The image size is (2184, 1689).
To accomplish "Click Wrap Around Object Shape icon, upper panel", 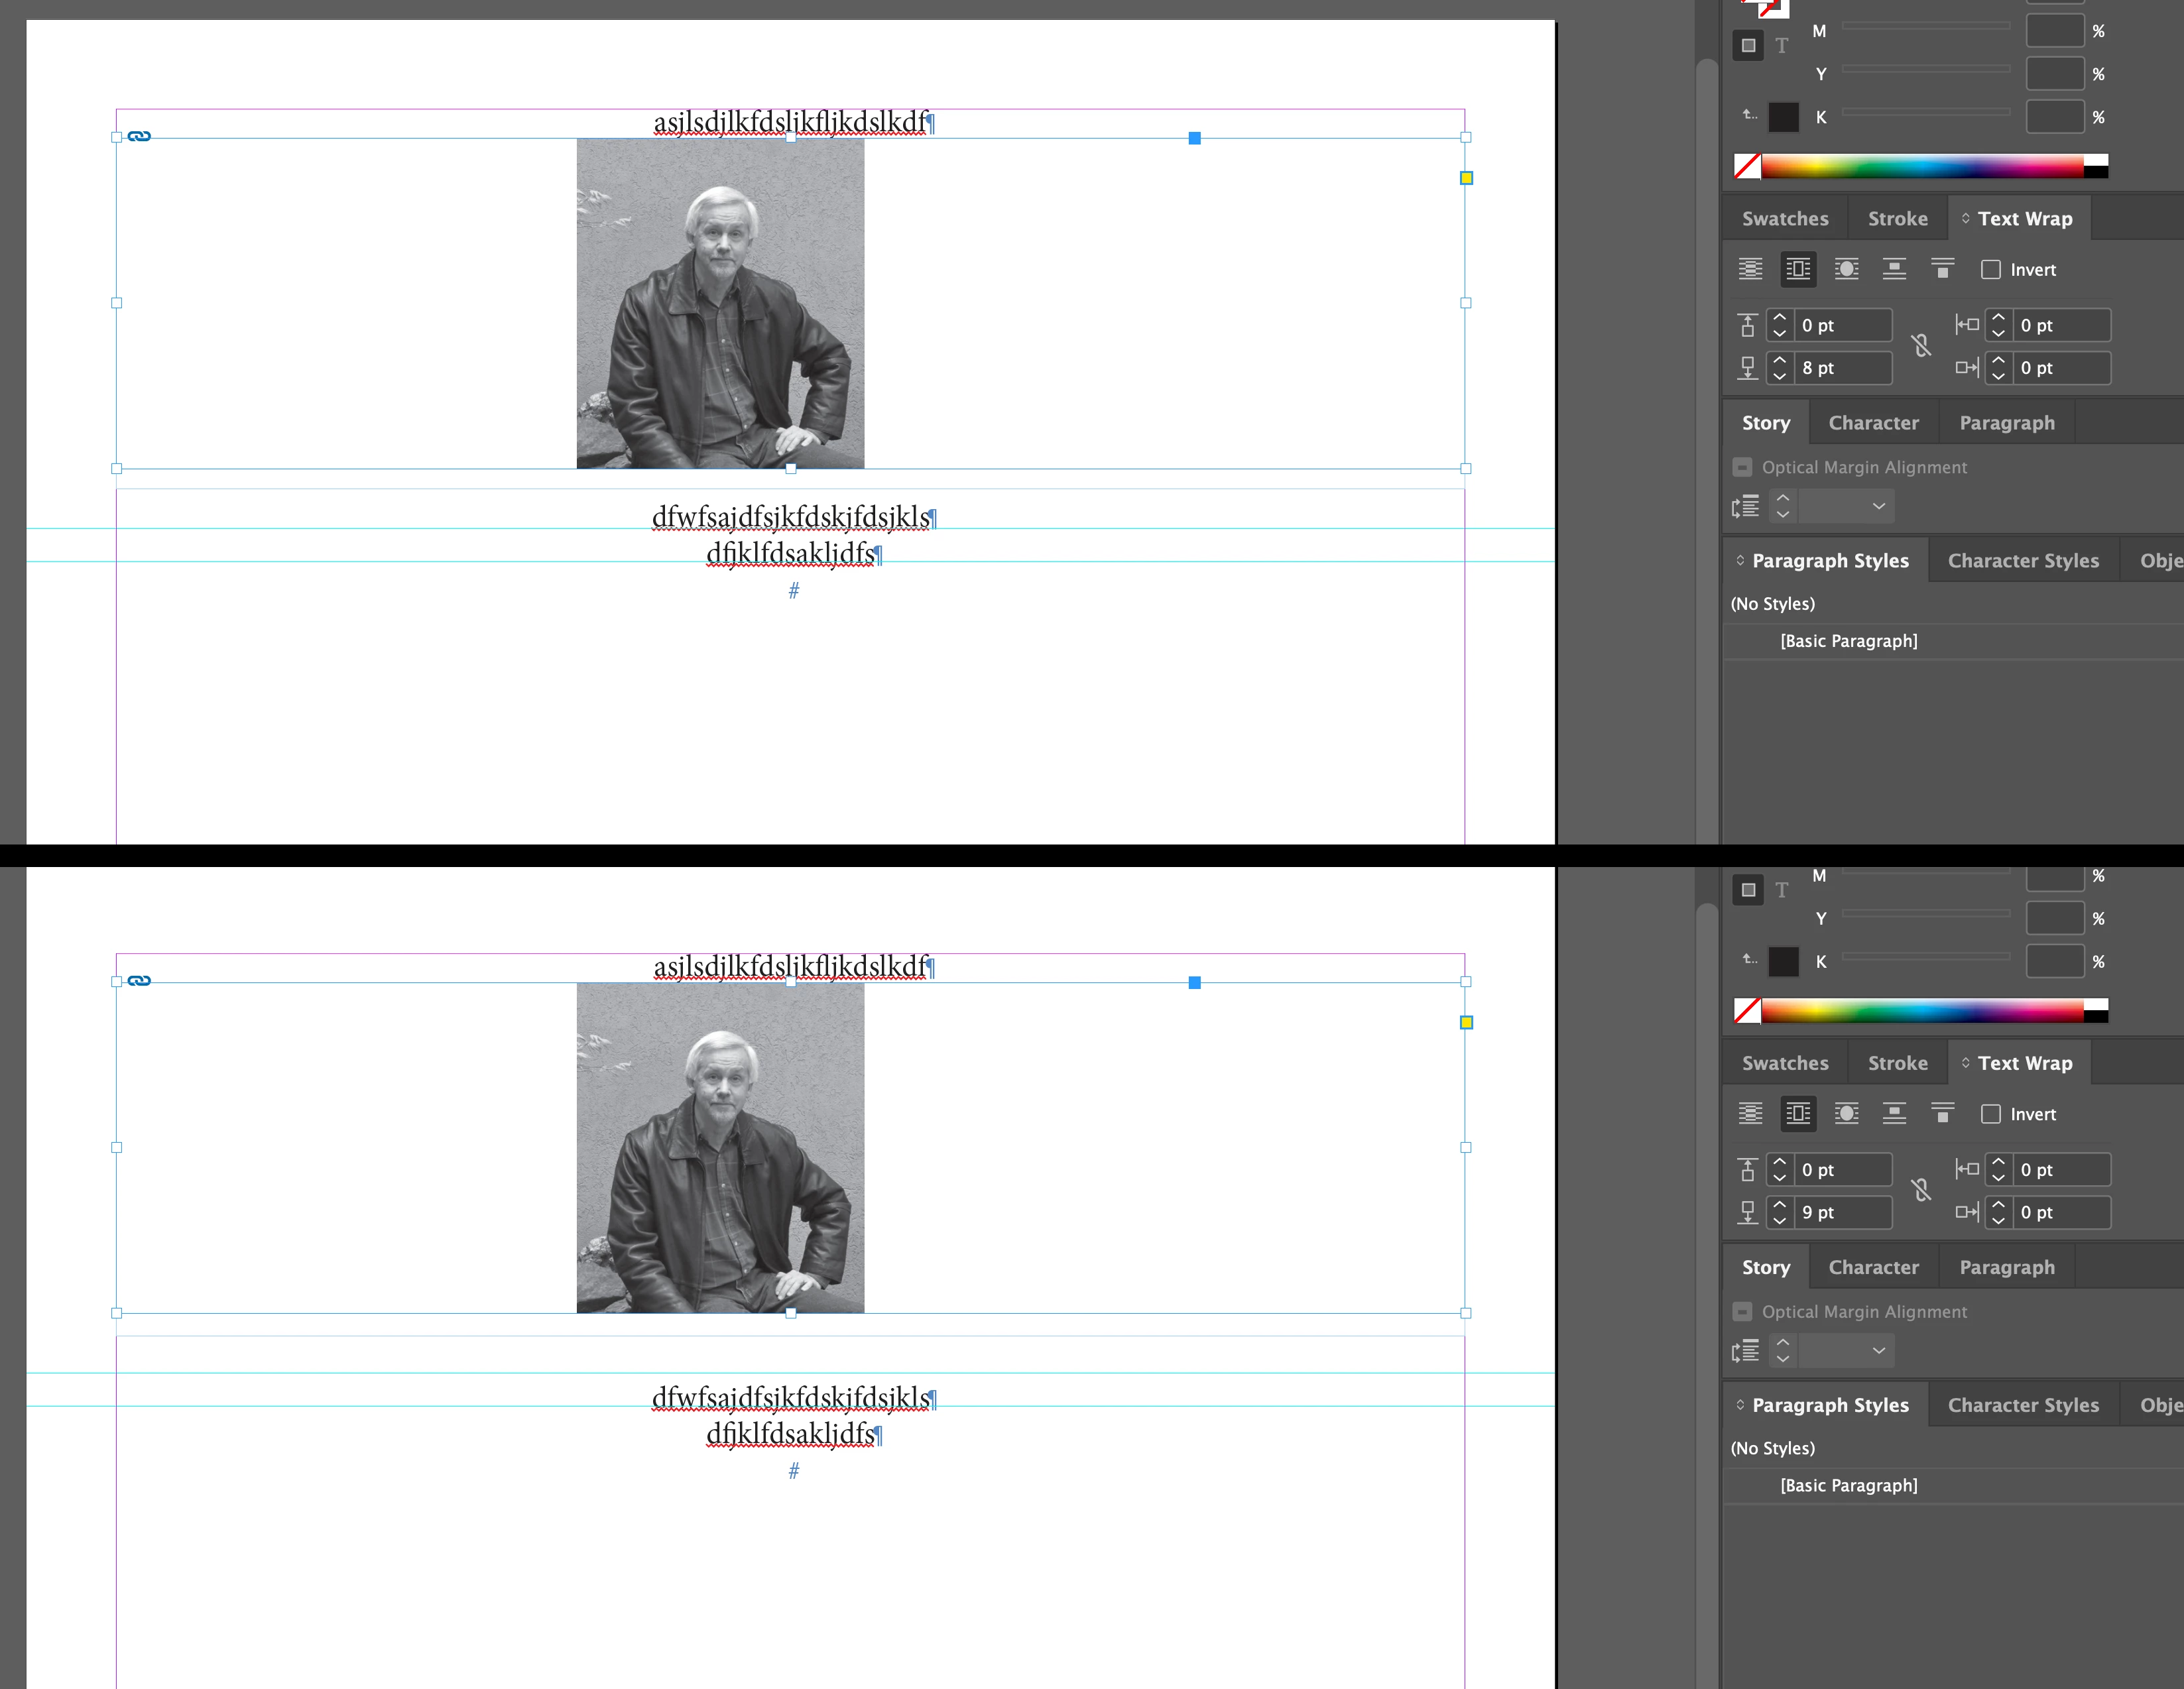I will pos(1846,269).
